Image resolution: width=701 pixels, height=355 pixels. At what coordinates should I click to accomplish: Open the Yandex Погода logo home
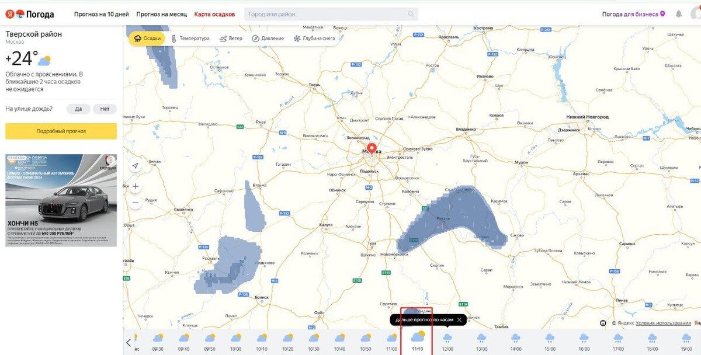click(30, 14)
